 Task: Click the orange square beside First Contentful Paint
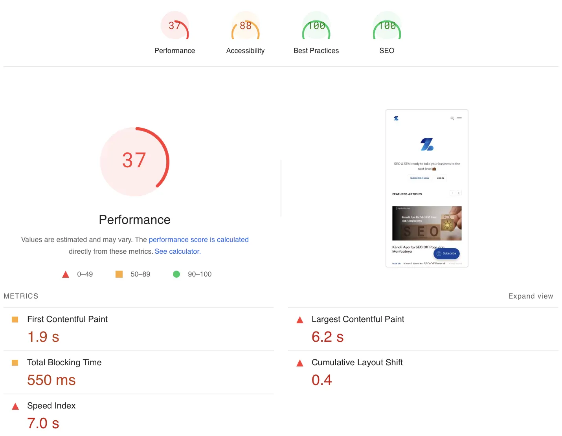(15, 319)
